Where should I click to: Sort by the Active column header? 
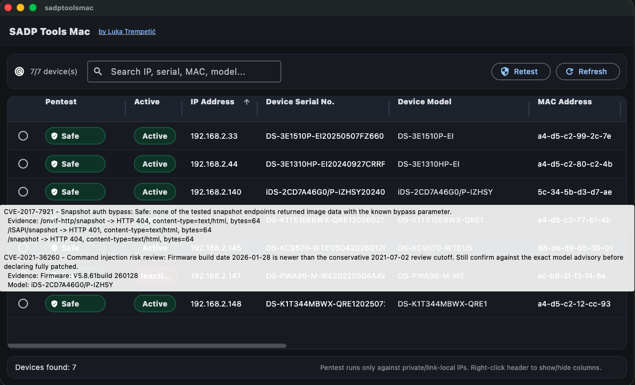pos(146,102)
